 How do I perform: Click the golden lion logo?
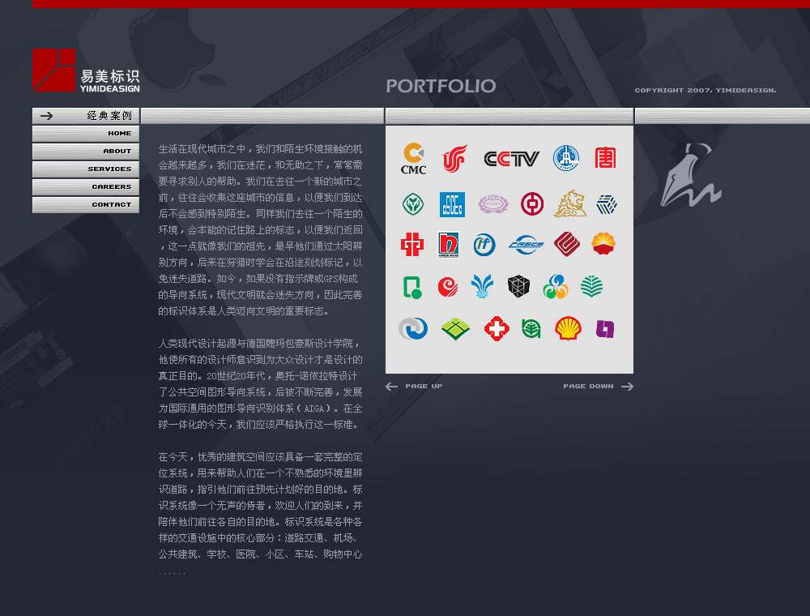(569, 203)
